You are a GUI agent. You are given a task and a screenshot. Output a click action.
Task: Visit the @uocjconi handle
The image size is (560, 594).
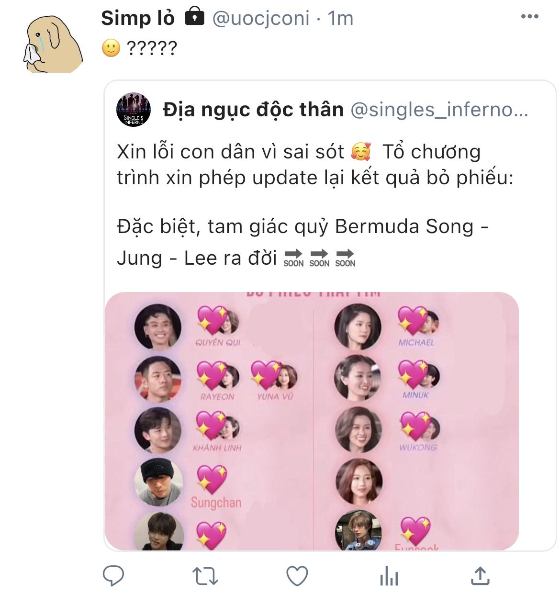tap(261, 18)
